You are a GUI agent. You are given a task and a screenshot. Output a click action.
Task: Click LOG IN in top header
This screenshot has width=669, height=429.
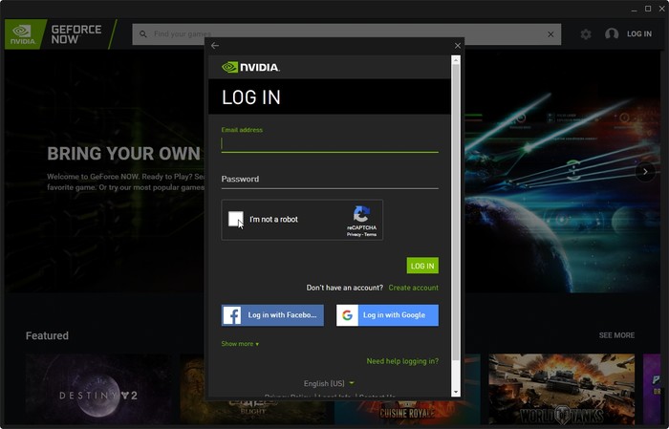[x=639, y=34]
